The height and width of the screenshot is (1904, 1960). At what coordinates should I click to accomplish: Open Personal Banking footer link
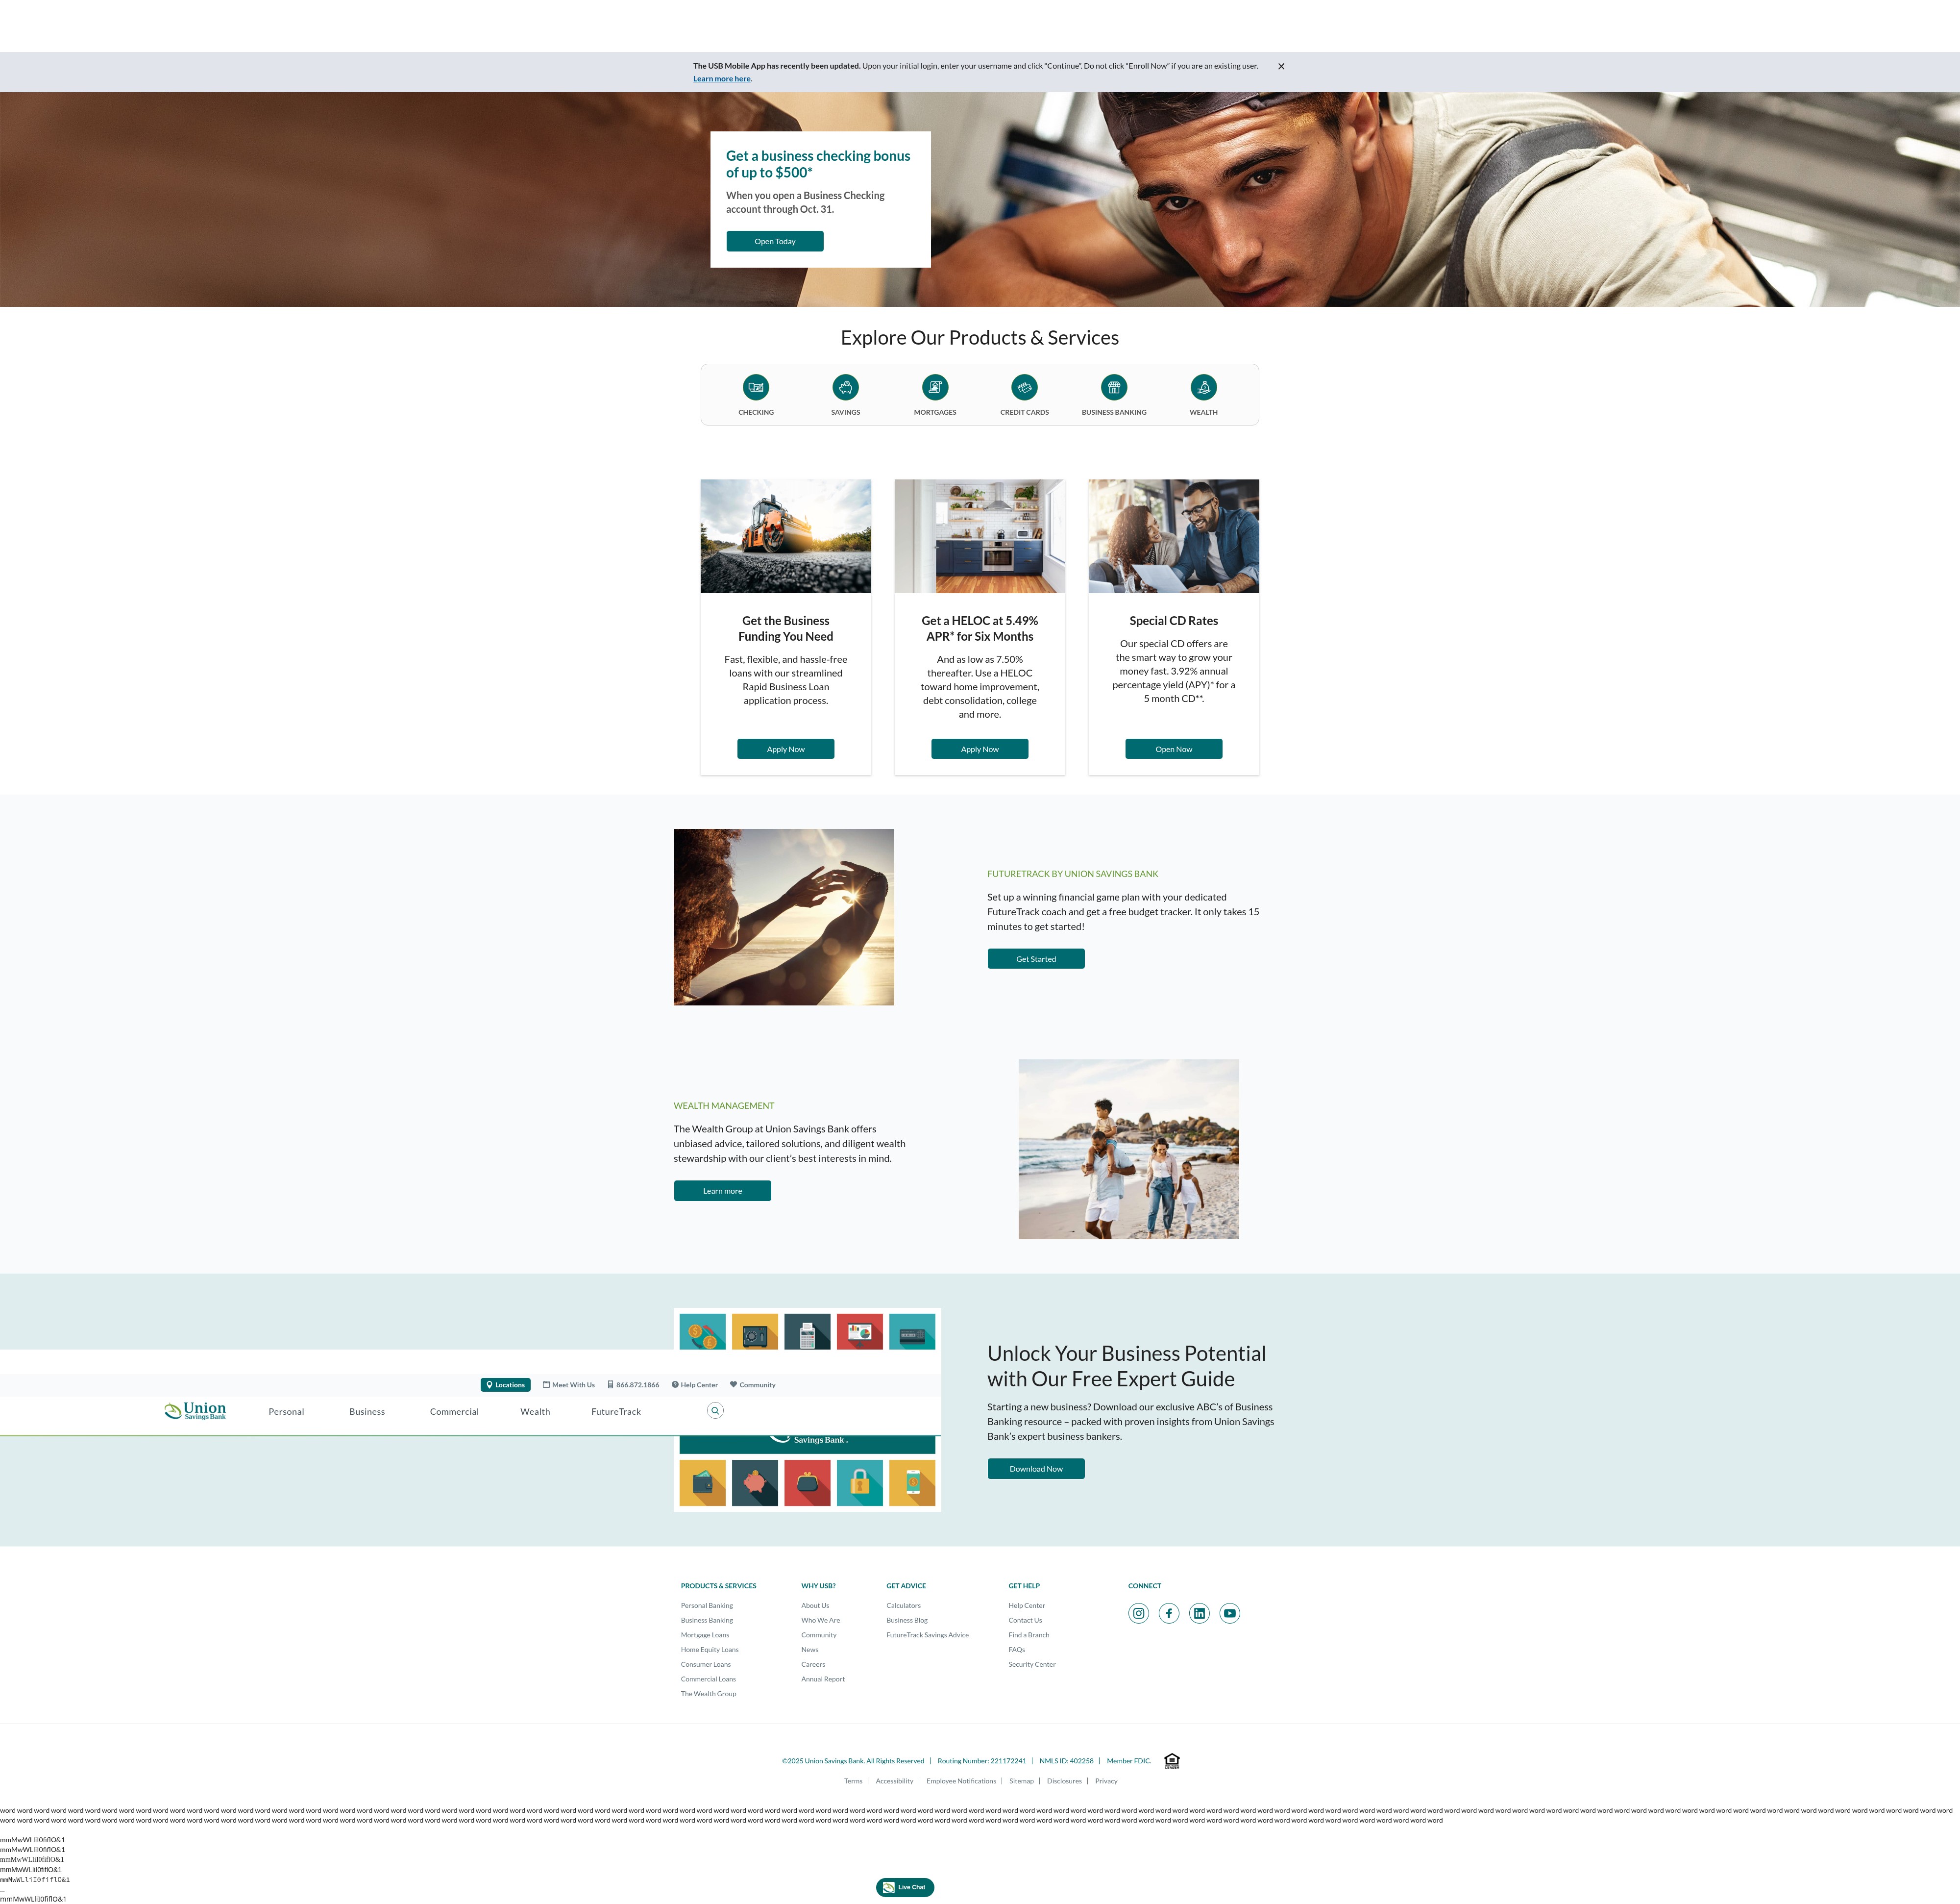tap(707, 1606)
